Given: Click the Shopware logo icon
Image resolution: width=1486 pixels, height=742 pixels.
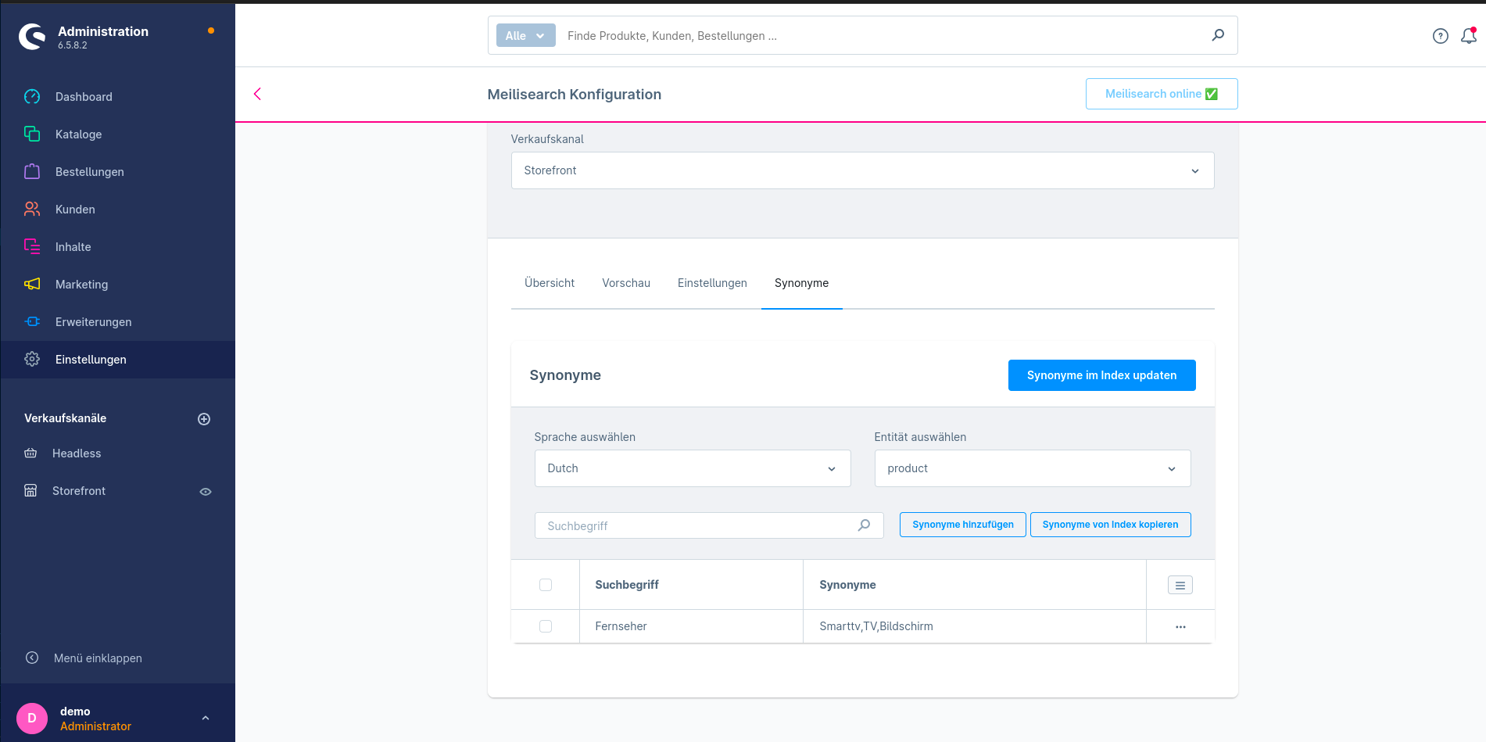Looking at the screenshot, I should [32, 36].
